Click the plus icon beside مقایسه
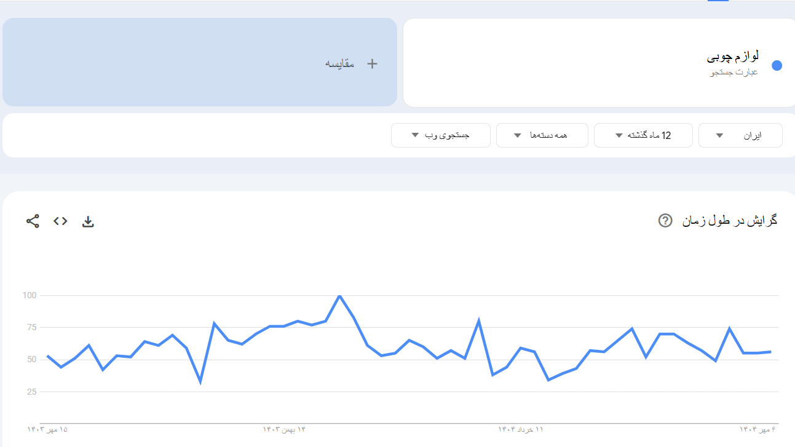 pos(372,63)
